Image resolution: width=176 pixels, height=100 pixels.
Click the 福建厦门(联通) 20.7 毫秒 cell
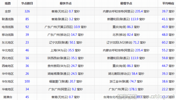[x=66, y=81]
